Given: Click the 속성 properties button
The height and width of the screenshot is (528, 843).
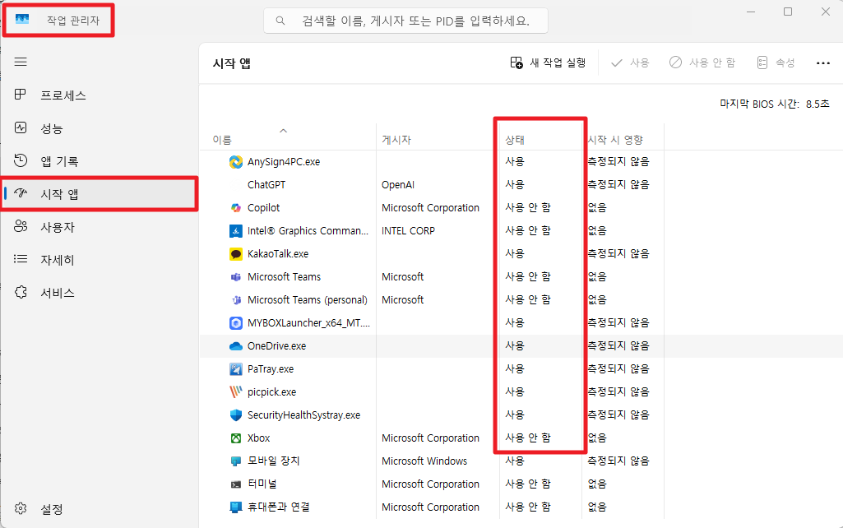Looking at the screenshot, I should (x=776, y=63).
